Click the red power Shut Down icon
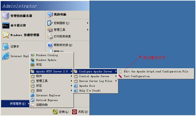The width and height of the screenshot is (196, 116). point(74,112)
